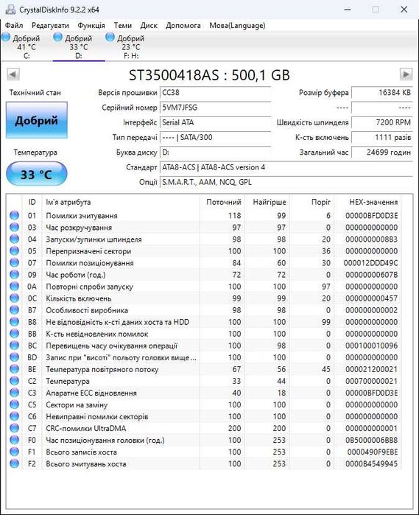Screen dimensions: 419x515
Task: Click status orb for attribute 0A
Action: click(x=14, y=287)
